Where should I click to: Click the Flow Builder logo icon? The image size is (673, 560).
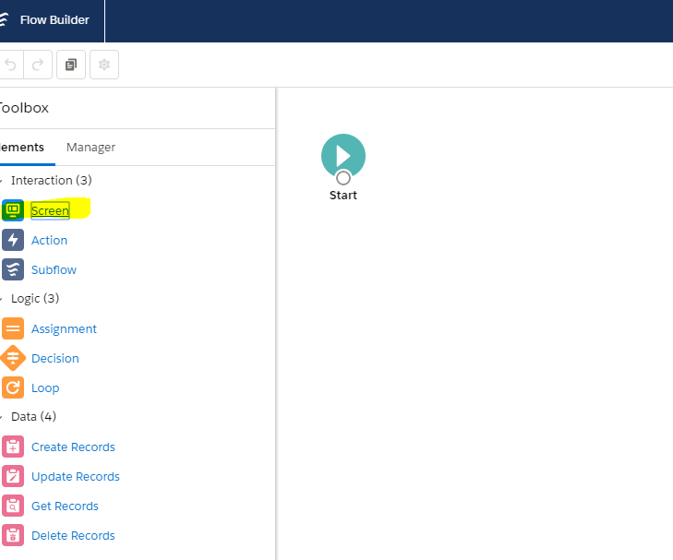pos(4,19)
